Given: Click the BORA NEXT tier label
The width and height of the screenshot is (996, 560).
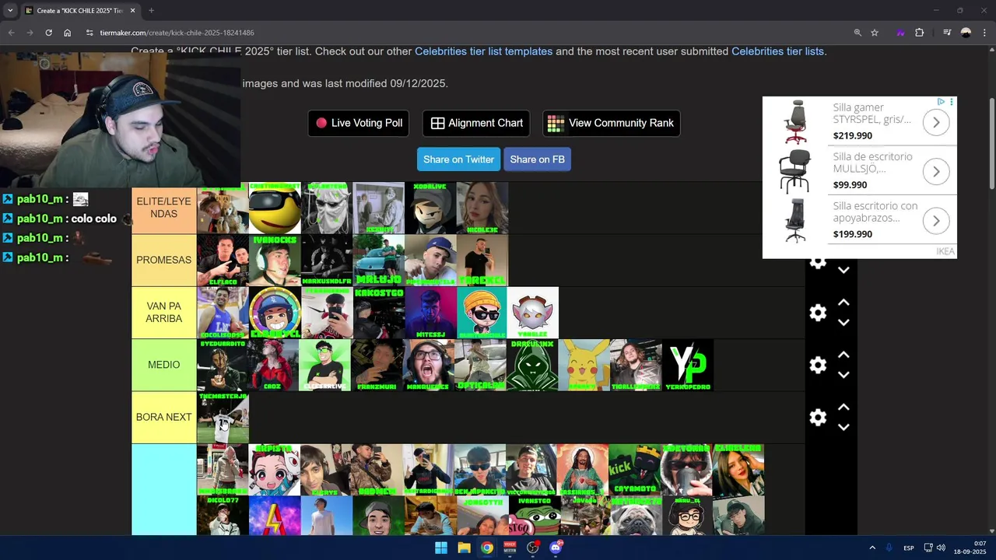Looking at the screenshot, I should (163, 417).
